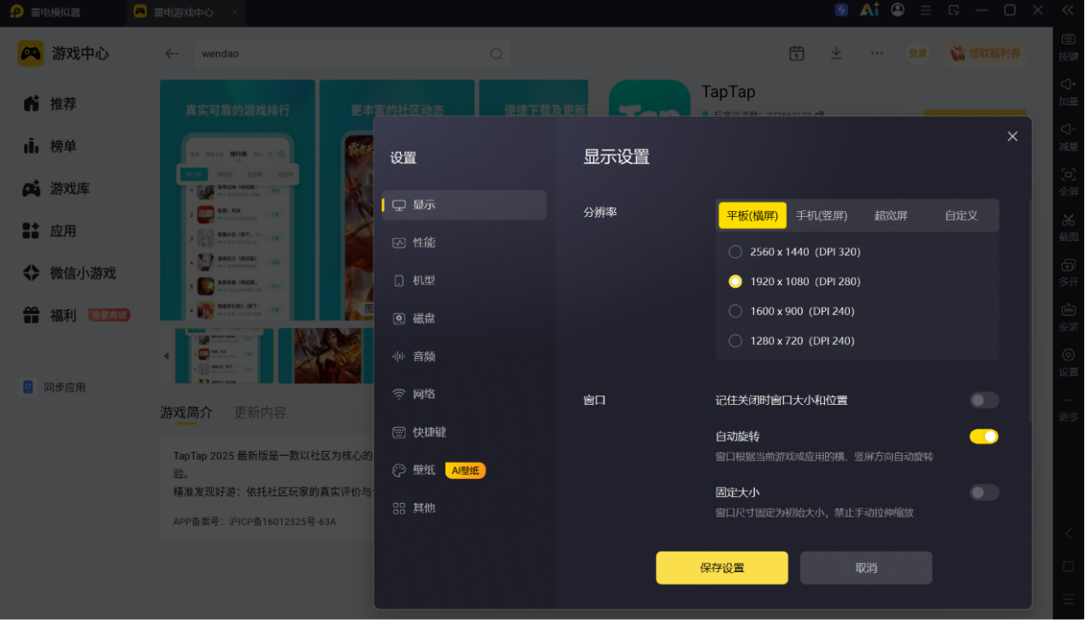This screenshot has width=1085, height=620.
Task: Open the AI assistant icon in title bar
Action: pos(870,10)
